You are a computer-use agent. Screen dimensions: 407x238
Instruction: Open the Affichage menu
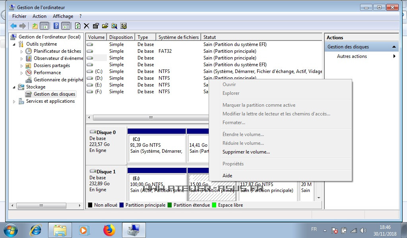63,16
